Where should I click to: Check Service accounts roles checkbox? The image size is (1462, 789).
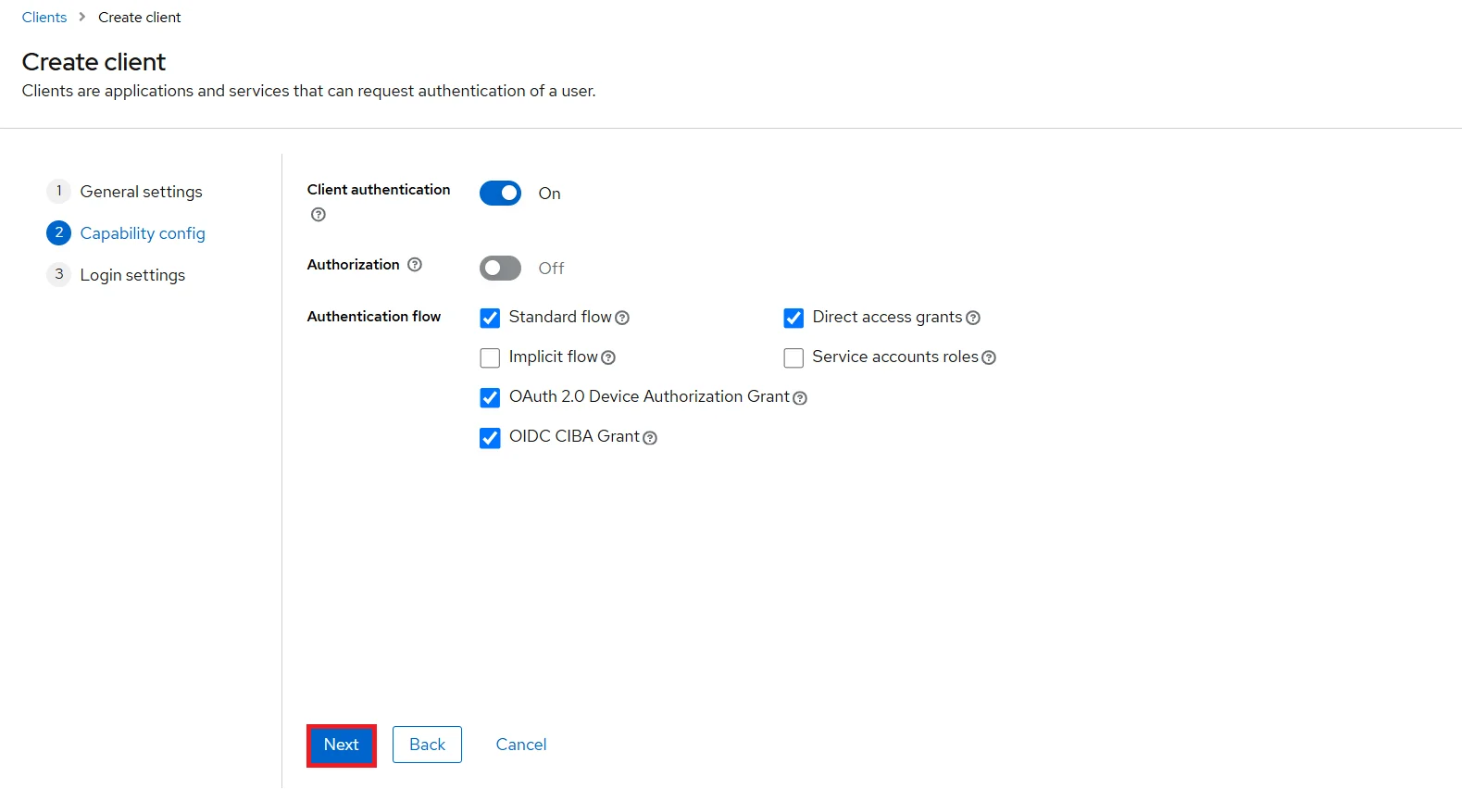coord(793,357)
